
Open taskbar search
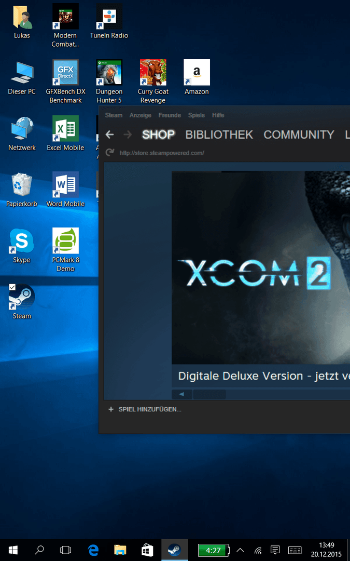pyautogui.click(x=40, y=550)
